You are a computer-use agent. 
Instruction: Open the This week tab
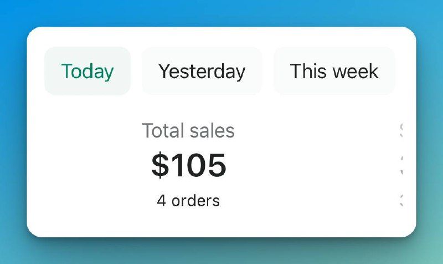pyautogui.click(x=334, y=71)
